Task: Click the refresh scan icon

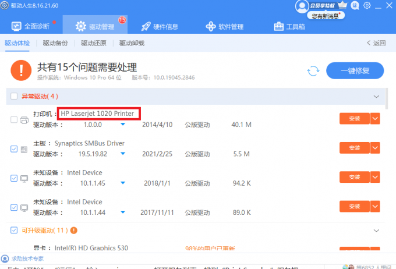Action: [x=313, y=71]
